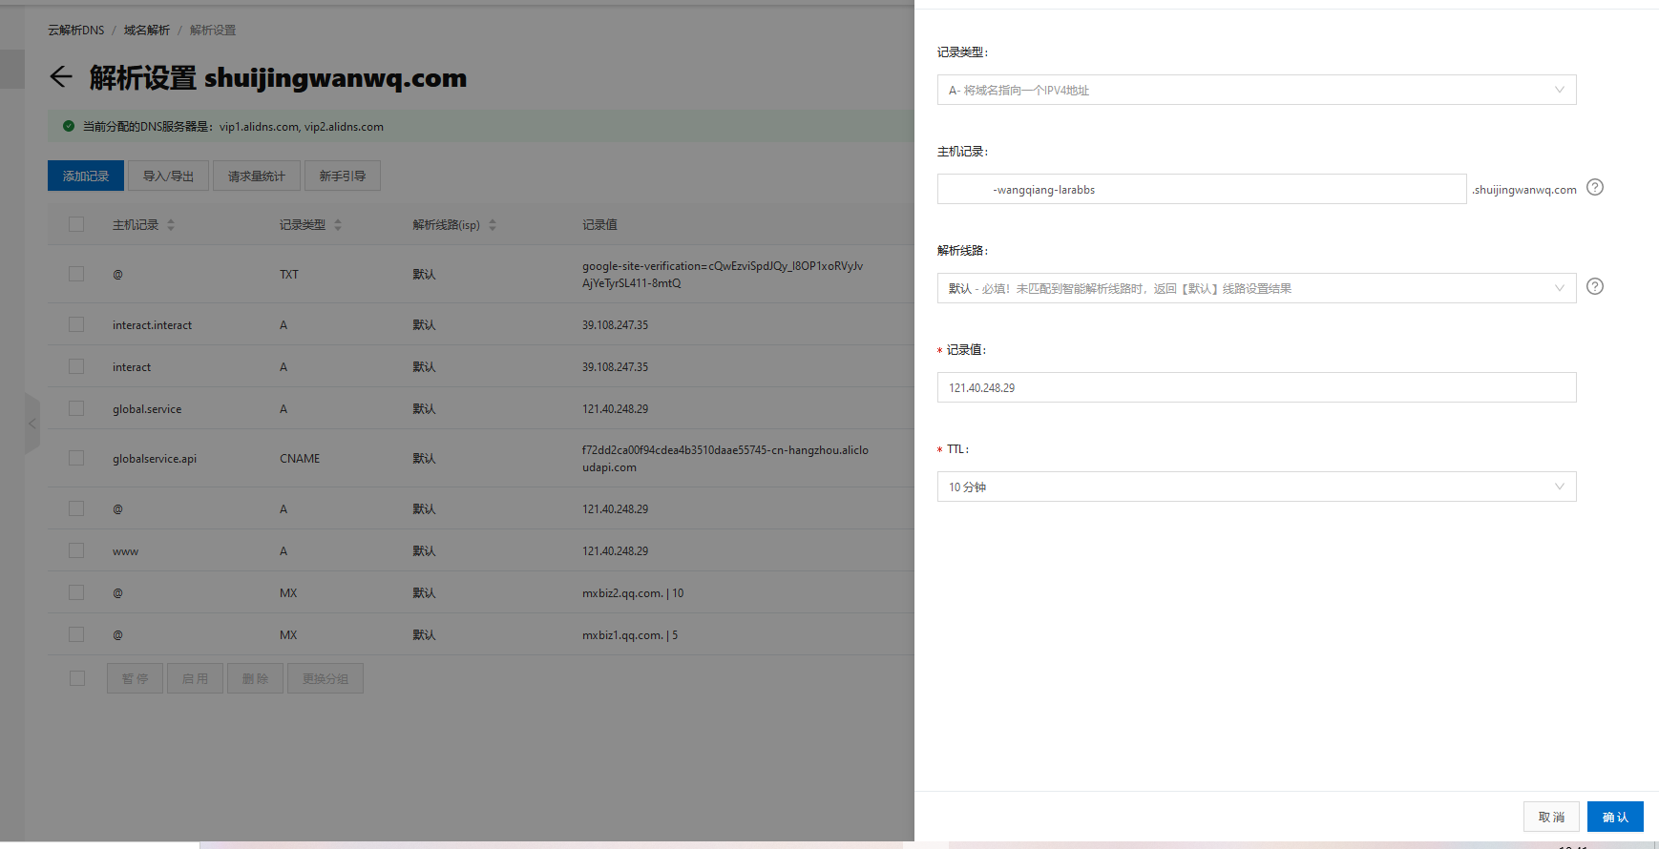Open 云解析DNS breadcrumb link
Viewport: 1659px width, 849px height.
coord(76,31)
